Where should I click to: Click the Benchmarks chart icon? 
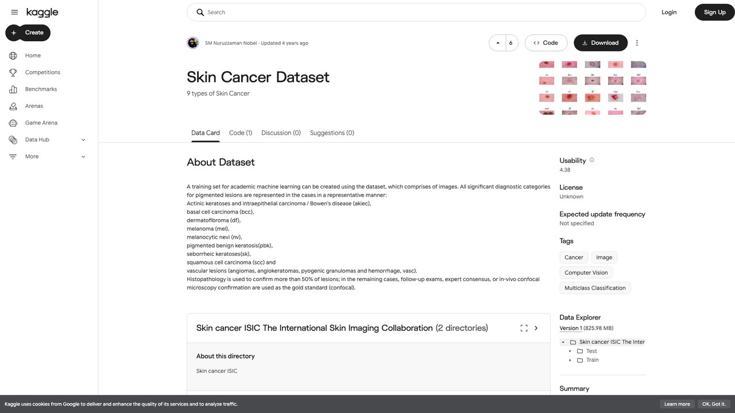13,89
